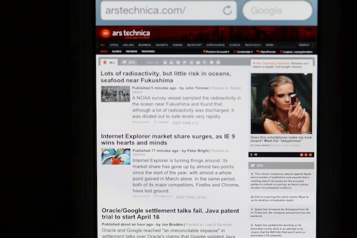Open the ladyphones feature headline
Screen dimensions: 357x238
tap(281, 139)
